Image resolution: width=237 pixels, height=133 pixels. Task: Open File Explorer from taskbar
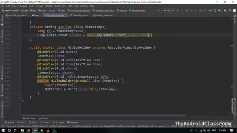[x=22, y=130]
